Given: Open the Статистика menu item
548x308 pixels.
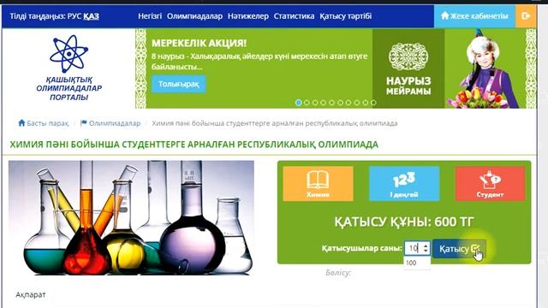Looking at the screenshot, I should (x=294, y=16).
